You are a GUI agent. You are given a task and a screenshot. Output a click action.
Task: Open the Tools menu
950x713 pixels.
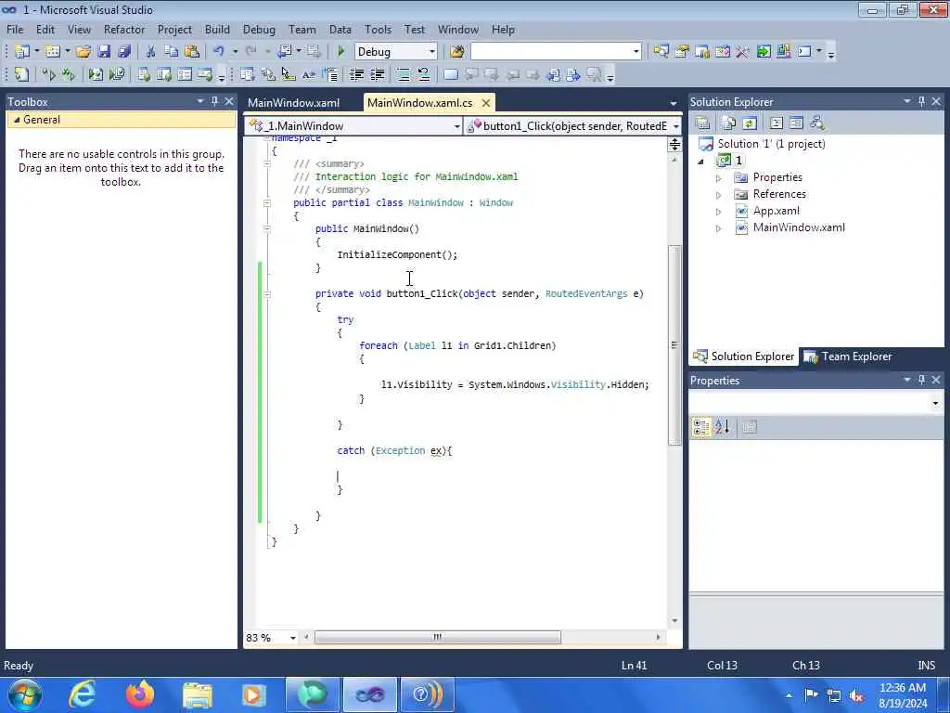379,29
